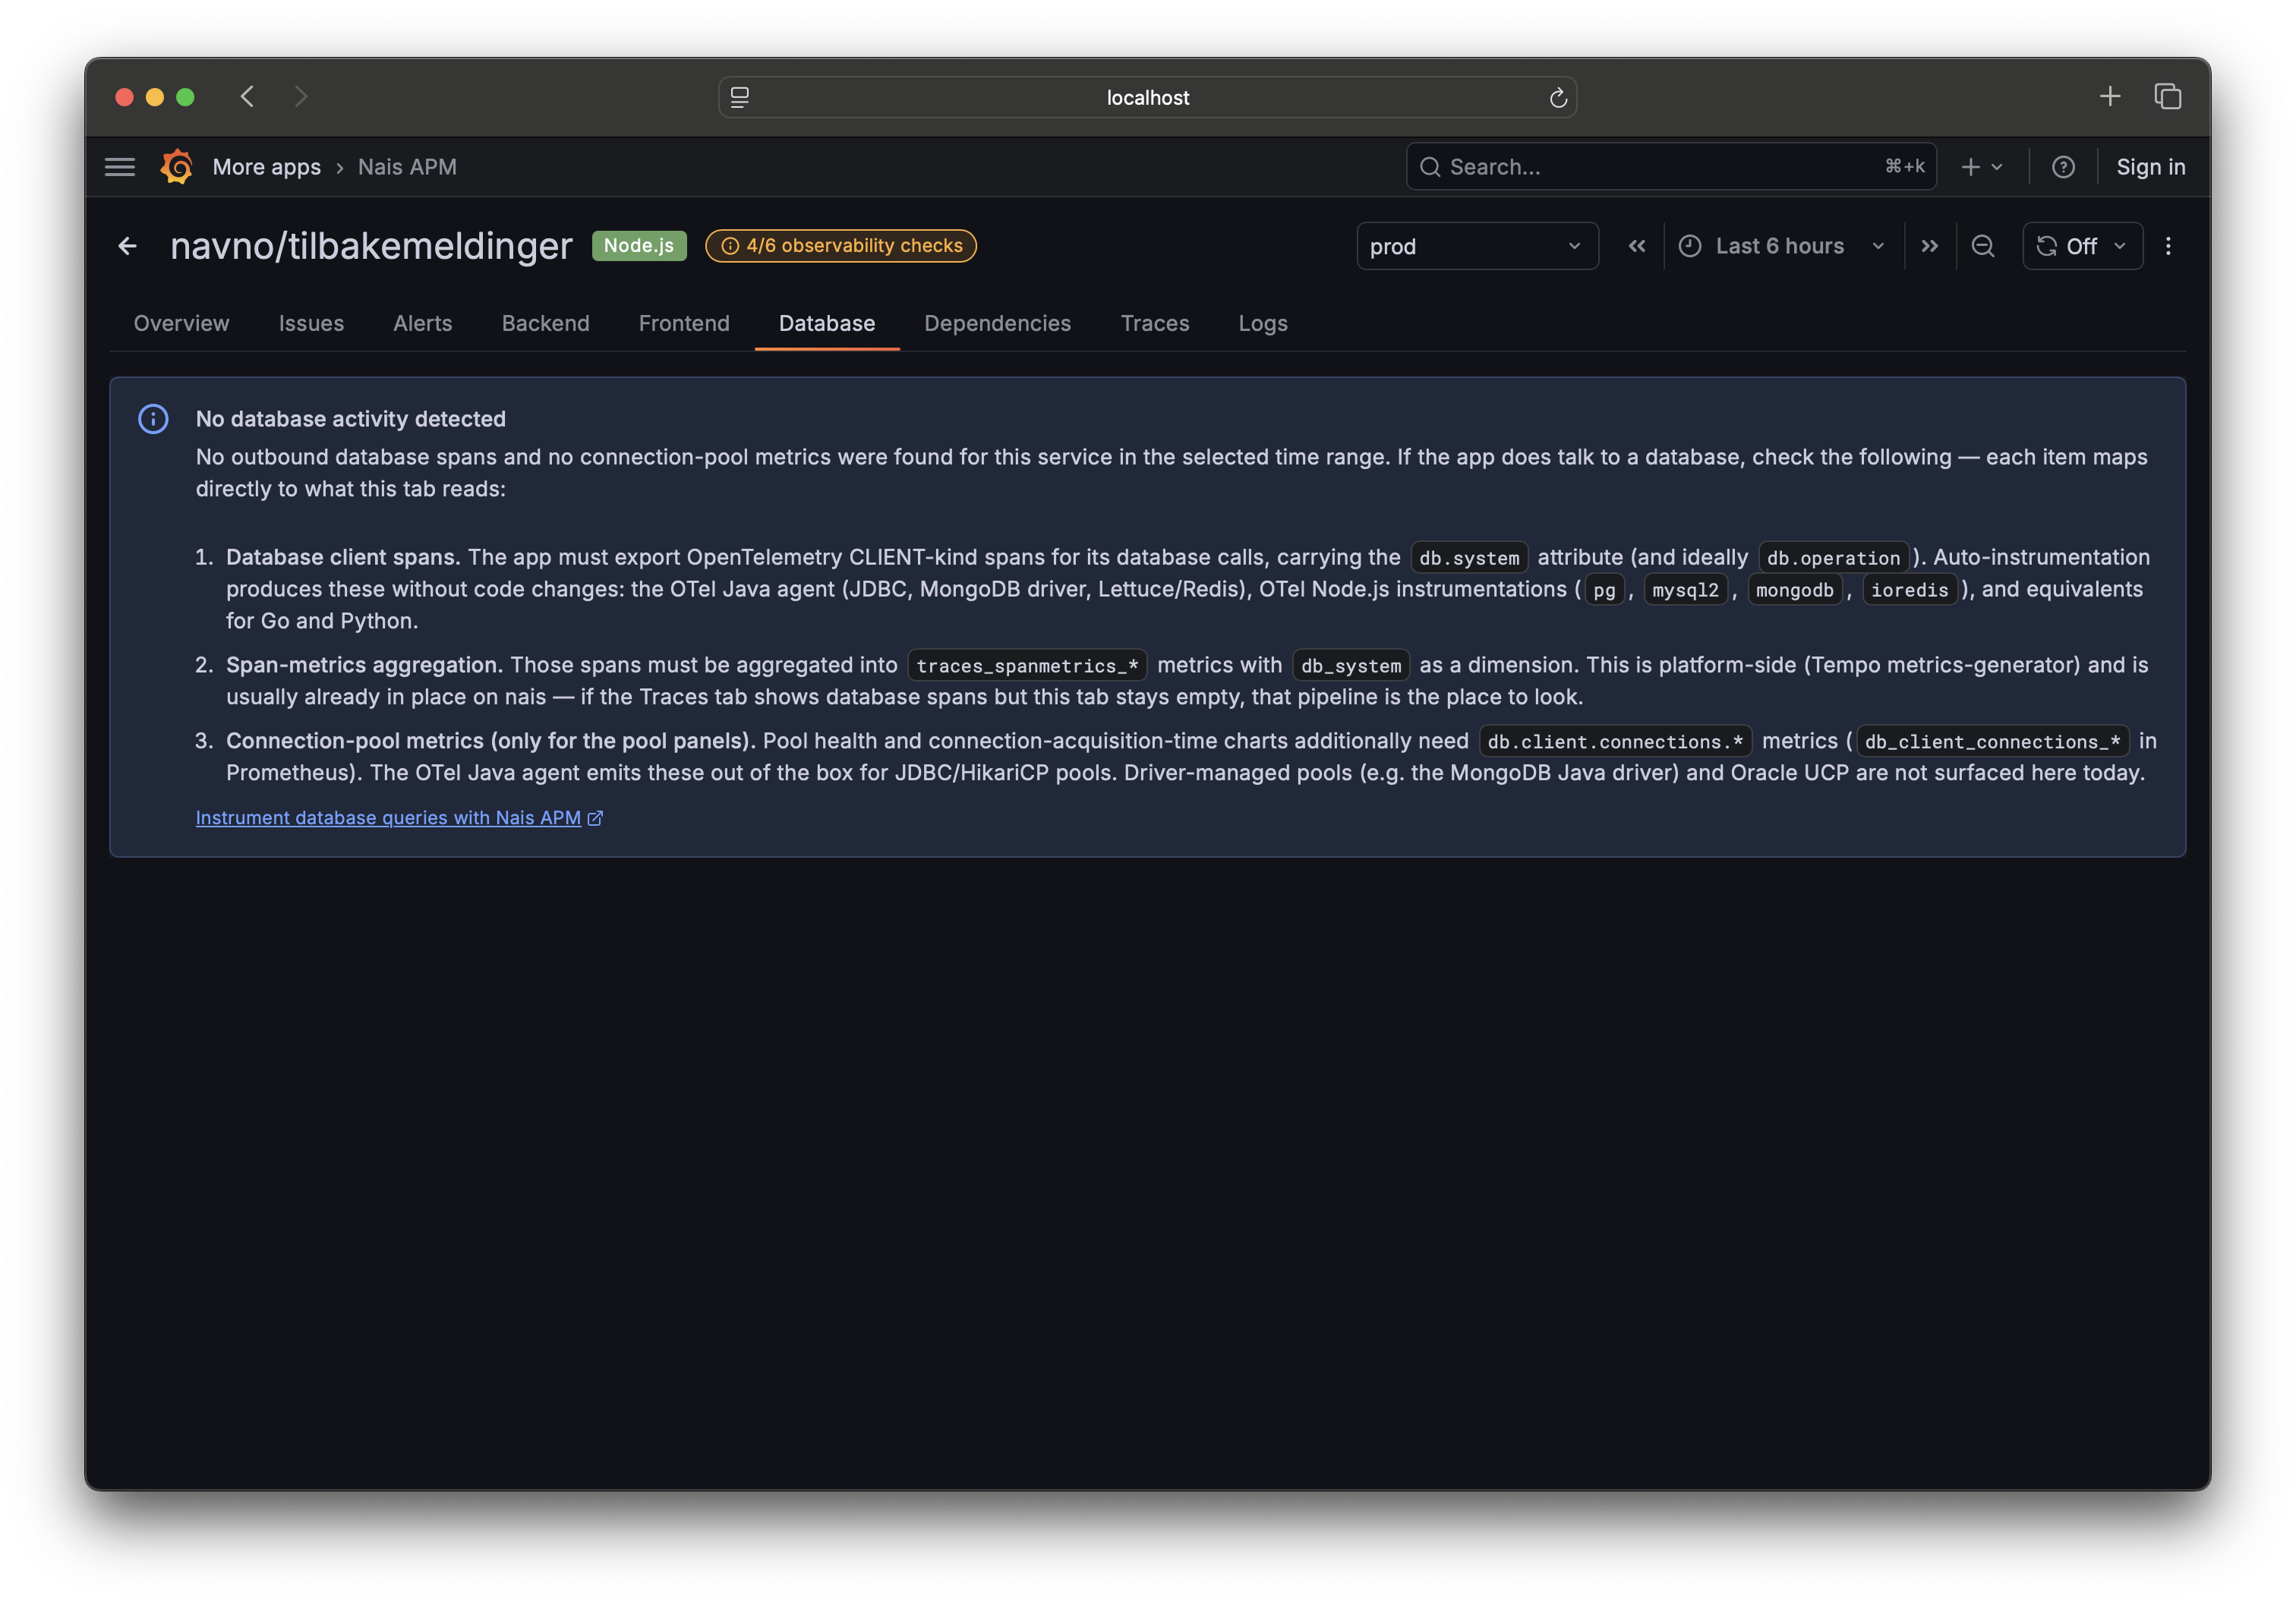Switch to the Frontend tab

pos(684,323)
